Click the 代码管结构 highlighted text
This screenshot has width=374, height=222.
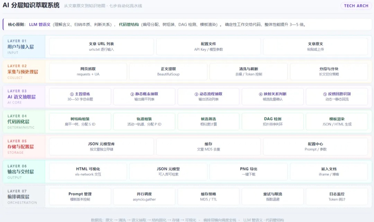pos(129,25)
